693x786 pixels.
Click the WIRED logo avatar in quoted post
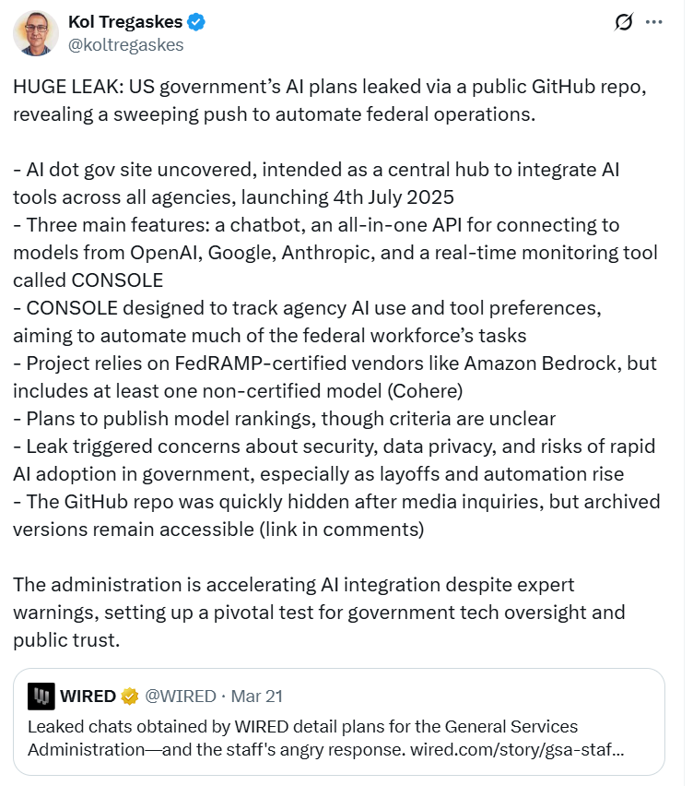click(41, 696)
